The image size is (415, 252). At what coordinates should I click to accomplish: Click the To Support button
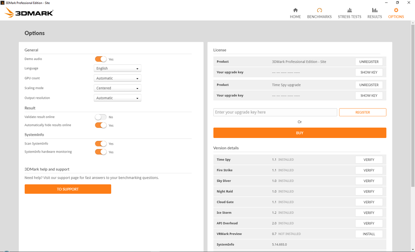(x=68, y=189)
